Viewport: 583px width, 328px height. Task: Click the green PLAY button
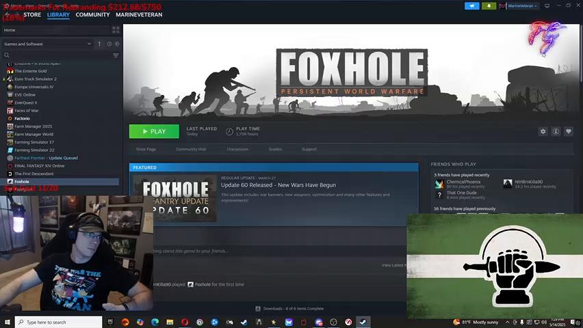point(154,131)
